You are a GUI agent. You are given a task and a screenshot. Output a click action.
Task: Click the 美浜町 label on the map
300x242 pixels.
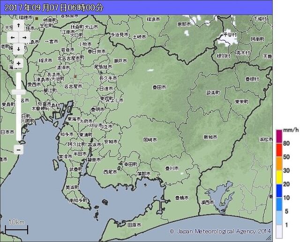72,187
